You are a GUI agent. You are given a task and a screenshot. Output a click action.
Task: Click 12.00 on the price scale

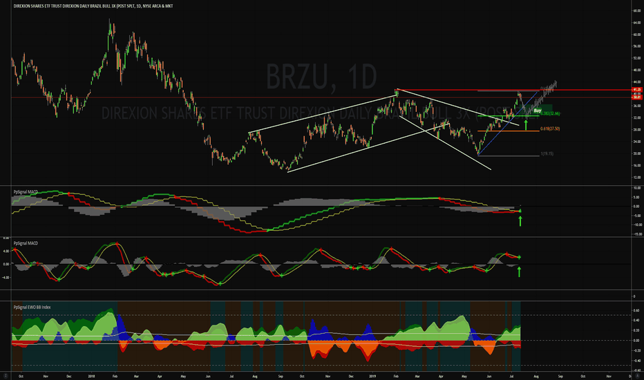(x=637, y=178)
